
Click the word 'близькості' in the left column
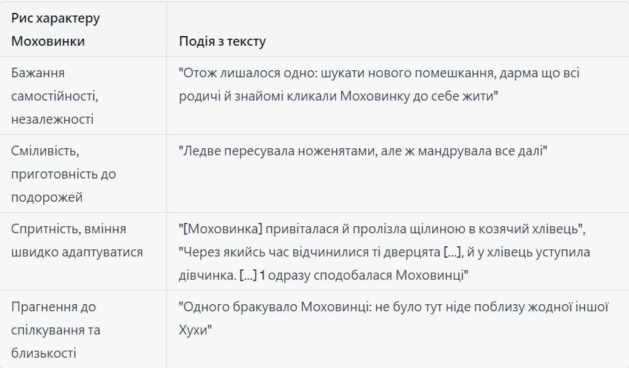tap(43, 353)
